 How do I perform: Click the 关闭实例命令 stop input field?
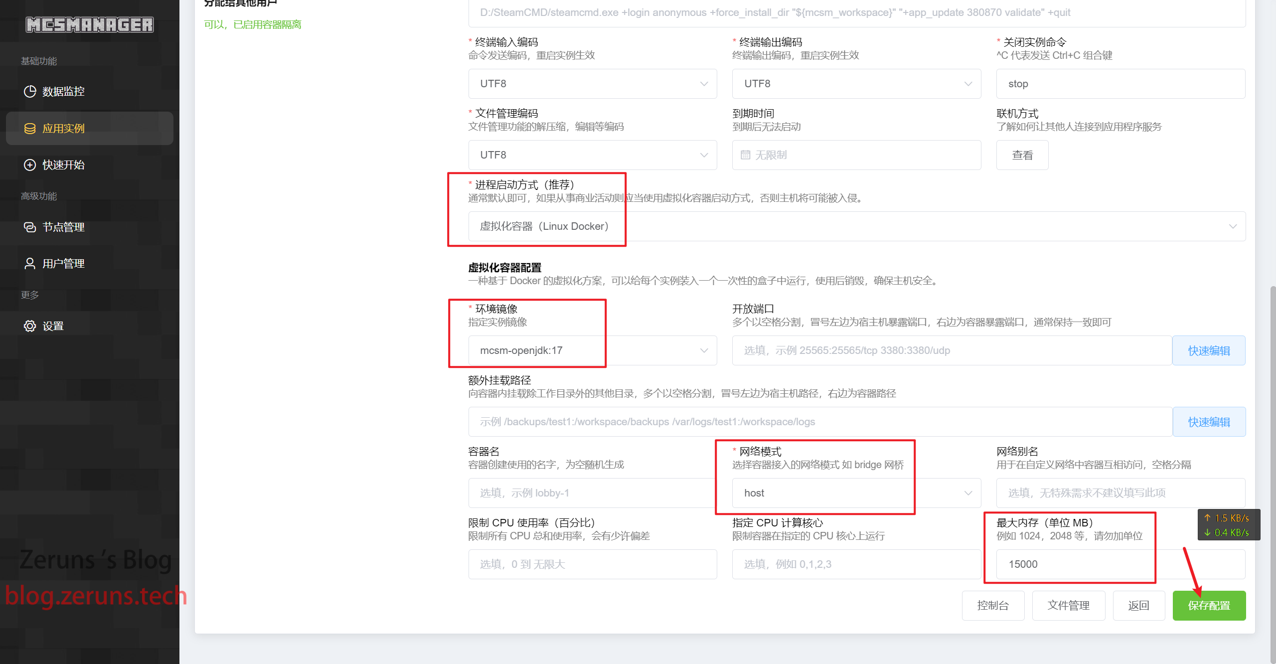point(1121,84)
